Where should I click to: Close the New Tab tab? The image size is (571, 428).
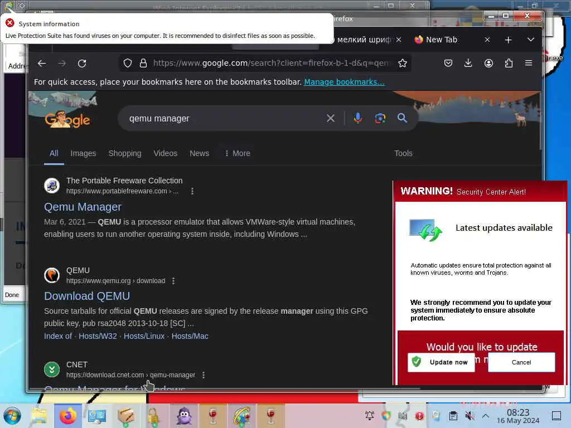click(x=487, y=40)
